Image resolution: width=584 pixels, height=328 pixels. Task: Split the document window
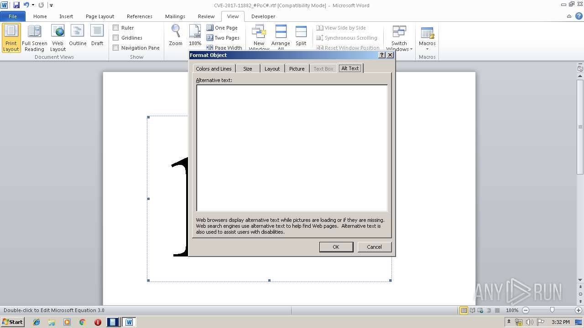click(301, 36)
